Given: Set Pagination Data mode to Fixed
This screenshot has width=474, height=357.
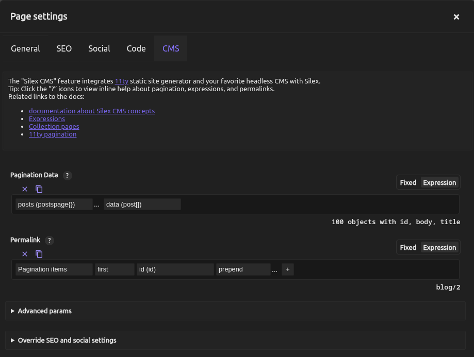Looking at the screenshot, I should [408, 183].
